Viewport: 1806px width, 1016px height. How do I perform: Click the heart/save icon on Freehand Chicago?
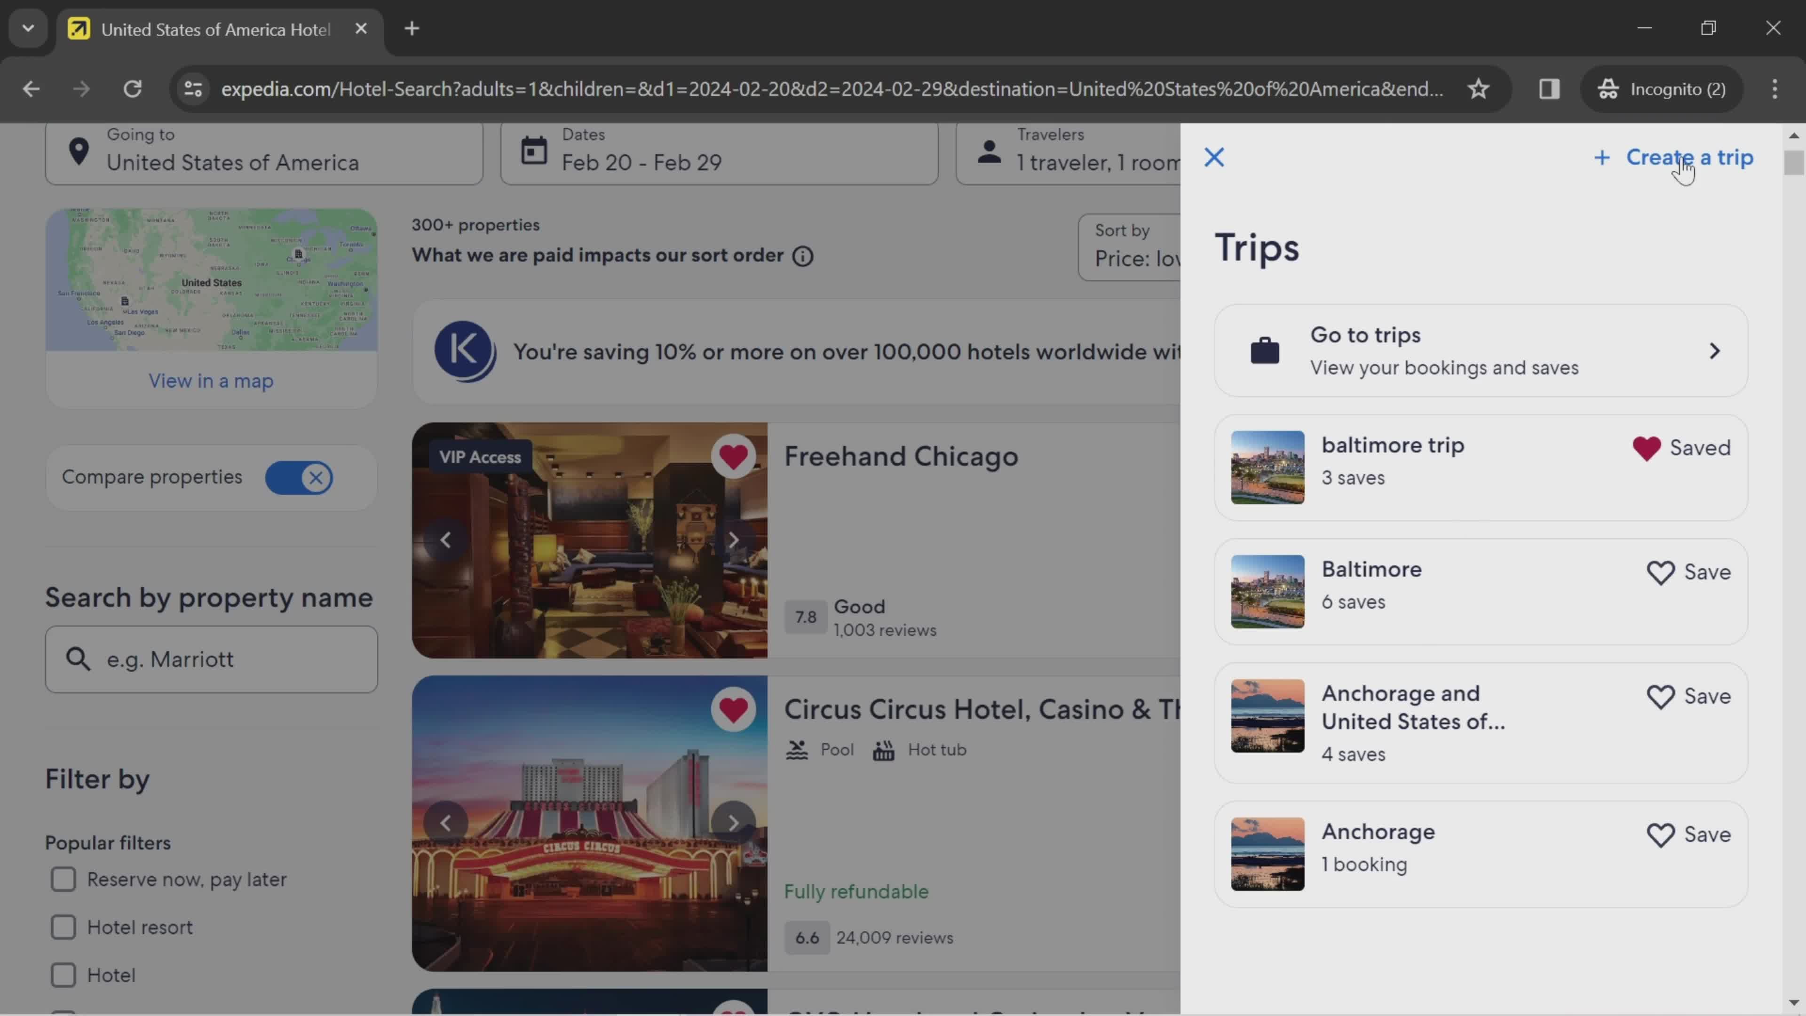click(734, 455)
